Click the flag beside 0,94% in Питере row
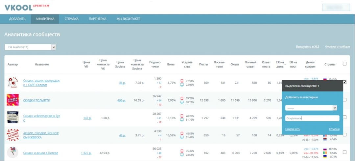Screen dimensions: 355x161 (x=325, y=153)
